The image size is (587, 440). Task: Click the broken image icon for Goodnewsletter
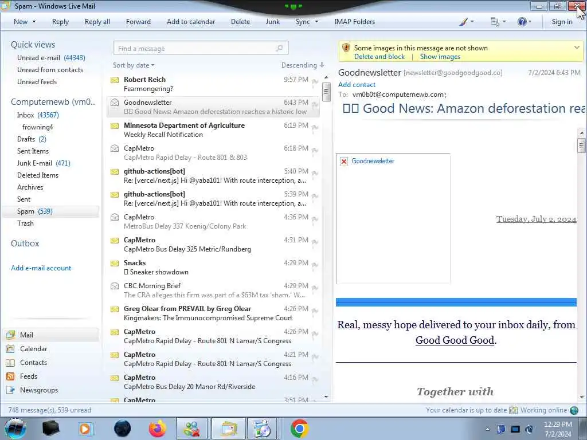click(344, 161)
